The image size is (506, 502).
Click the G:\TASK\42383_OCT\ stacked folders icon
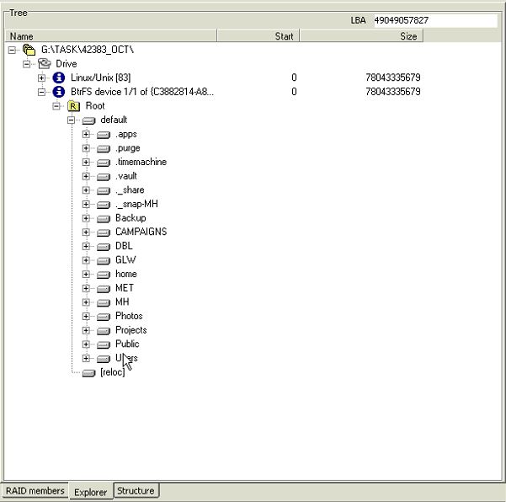coord(29,50)
